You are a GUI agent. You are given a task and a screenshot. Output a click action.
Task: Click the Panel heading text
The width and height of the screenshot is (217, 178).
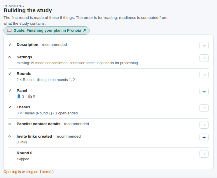pyautogui.click(x=22, y=91)
